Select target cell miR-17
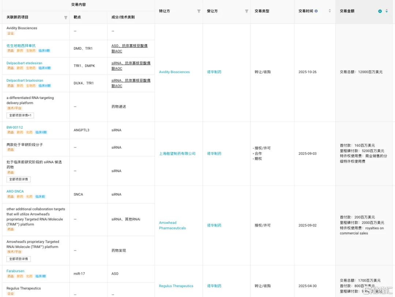The image size is (395, 297). [79, 274]
